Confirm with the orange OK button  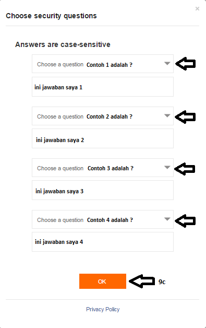[x=103, y=282]
